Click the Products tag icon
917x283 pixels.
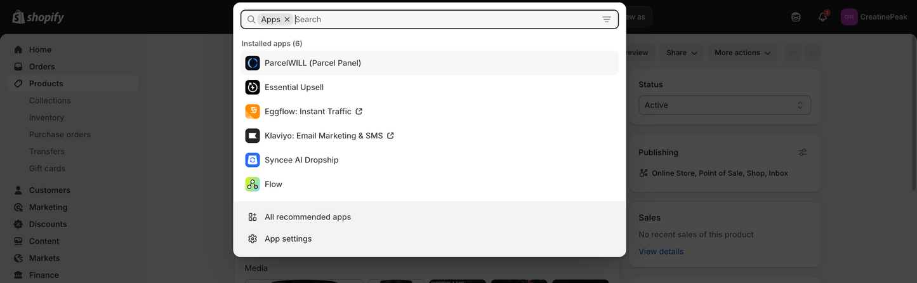coord(18,84)
